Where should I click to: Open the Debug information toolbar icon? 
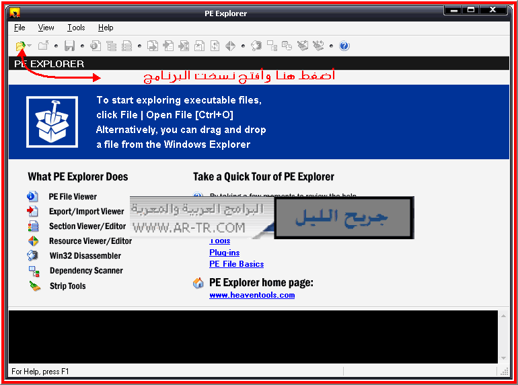tap(199, 46)
